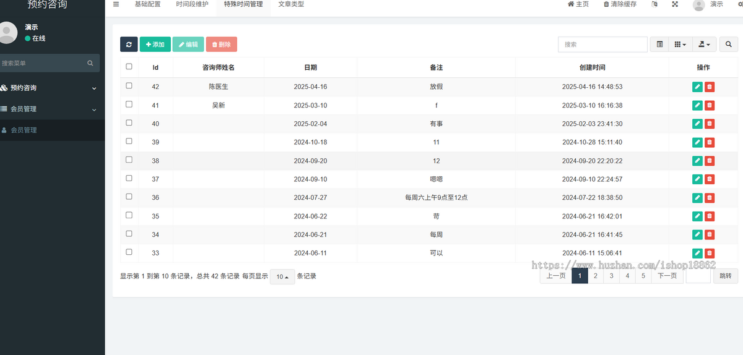Click the red delete icon for row 41
The height and width of the screenshot is (355, 743).
pyautogui.click(x=710, y=106)
